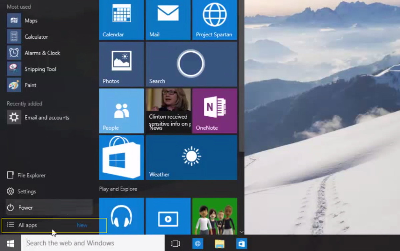Open the Mail tile
Screen dimensions: 400x251
[x=168, y=20]
